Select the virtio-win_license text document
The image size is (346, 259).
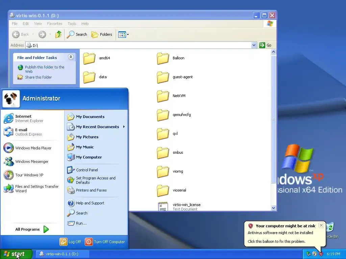[x=179, y=207]
